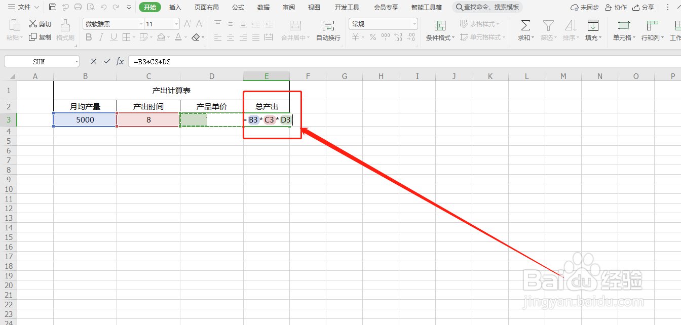Click the Merge and Center (合并居中) icon
The width and height of the screenshot is (681, 325).
point(295,26)
